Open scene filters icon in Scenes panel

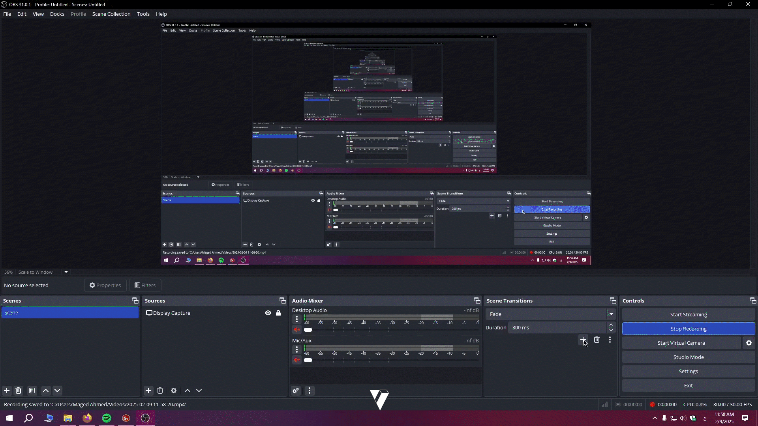point(32,390)
